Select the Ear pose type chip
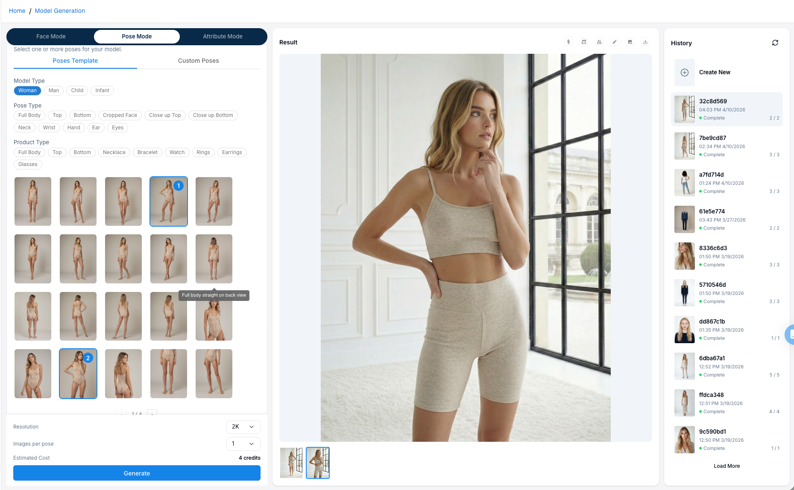The image size is (794, 490). 96,128
